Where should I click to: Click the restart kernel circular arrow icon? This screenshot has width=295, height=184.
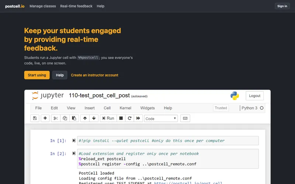130,118
